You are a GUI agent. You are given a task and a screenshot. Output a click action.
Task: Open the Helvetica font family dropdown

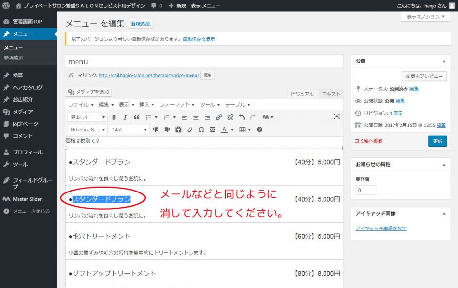coord(87,130)
